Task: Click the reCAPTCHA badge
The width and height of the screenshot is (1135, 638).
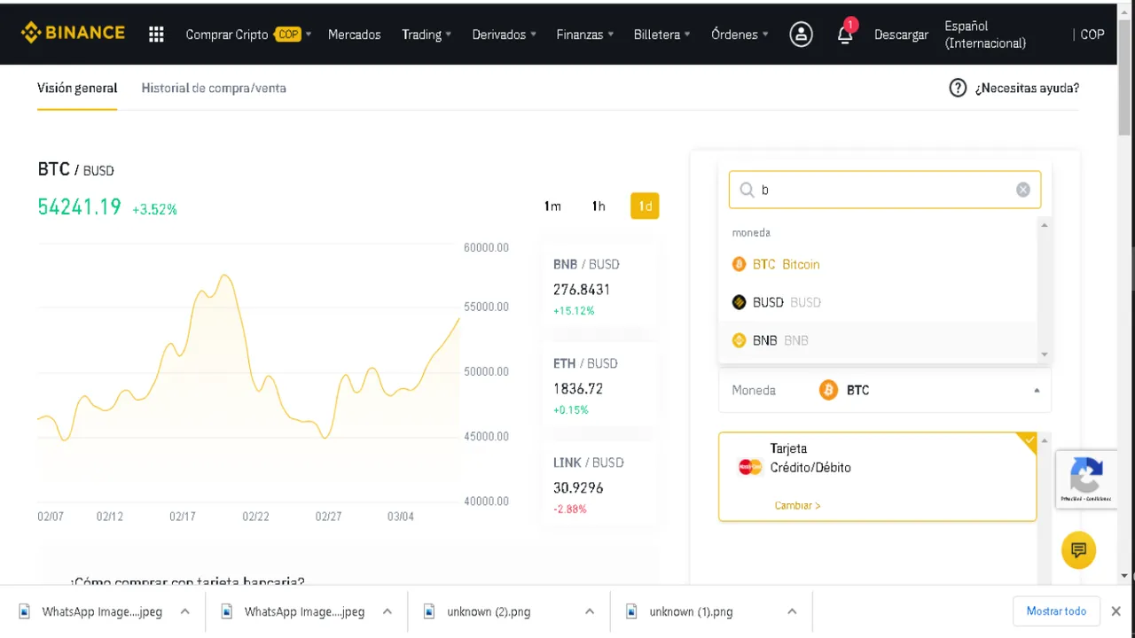Action: click(1086, 479)
